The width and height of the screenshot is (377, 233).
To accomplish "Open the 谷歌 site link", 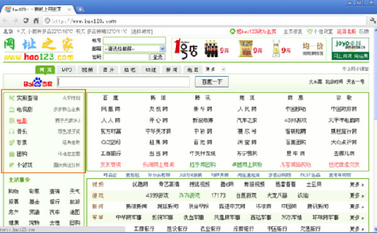I will (x=344, y=98).
